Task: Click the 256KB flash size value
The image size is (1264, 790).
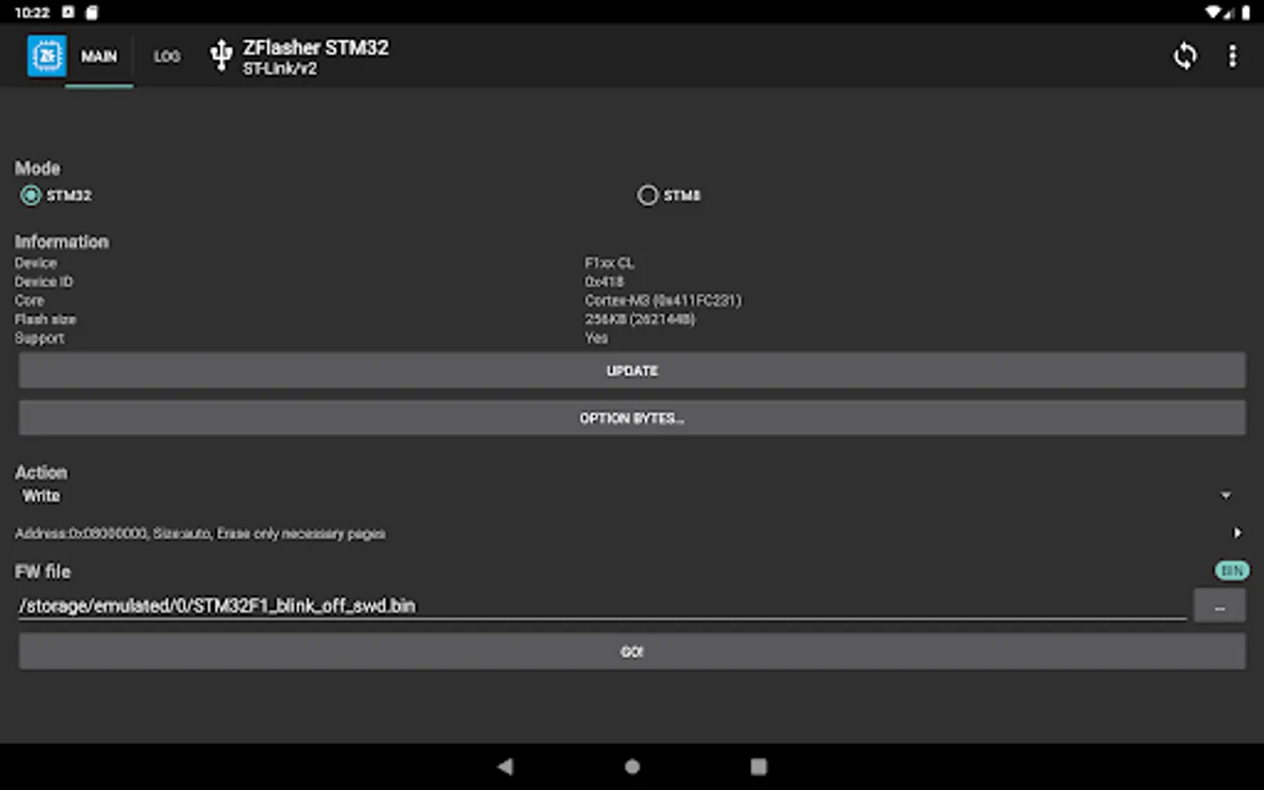Action: [x=640, y=320]
